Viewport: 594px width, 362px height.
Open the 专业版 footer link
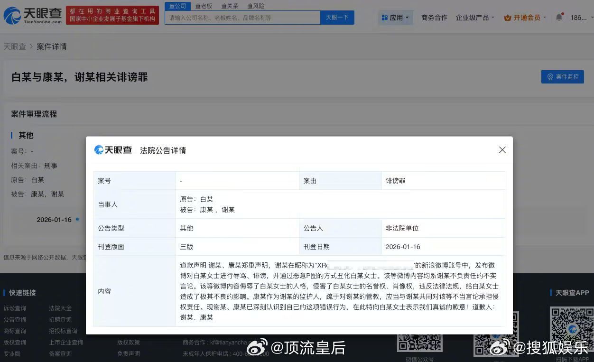pos(12,354)
